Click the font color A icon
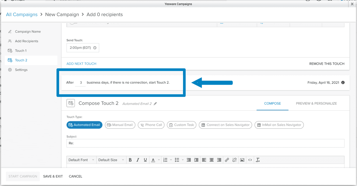This screenshot has width=357, height=186. click(x=153, y=160)
